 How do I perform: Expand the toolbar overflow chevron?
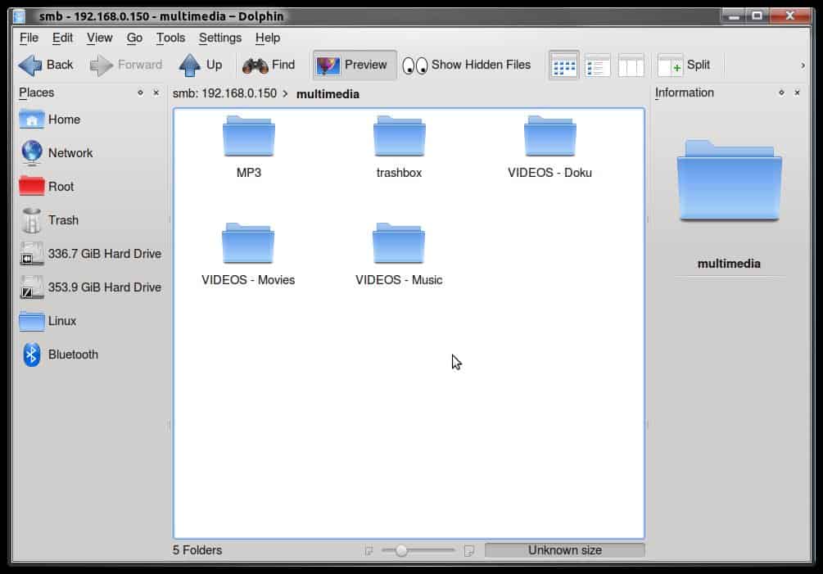[803, 66]
